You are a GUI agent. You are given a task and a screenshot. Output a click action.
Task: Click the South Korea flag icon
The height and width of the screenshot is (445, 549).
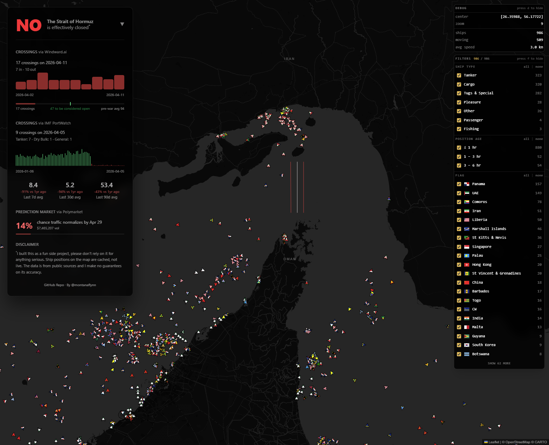coord(466,345)
